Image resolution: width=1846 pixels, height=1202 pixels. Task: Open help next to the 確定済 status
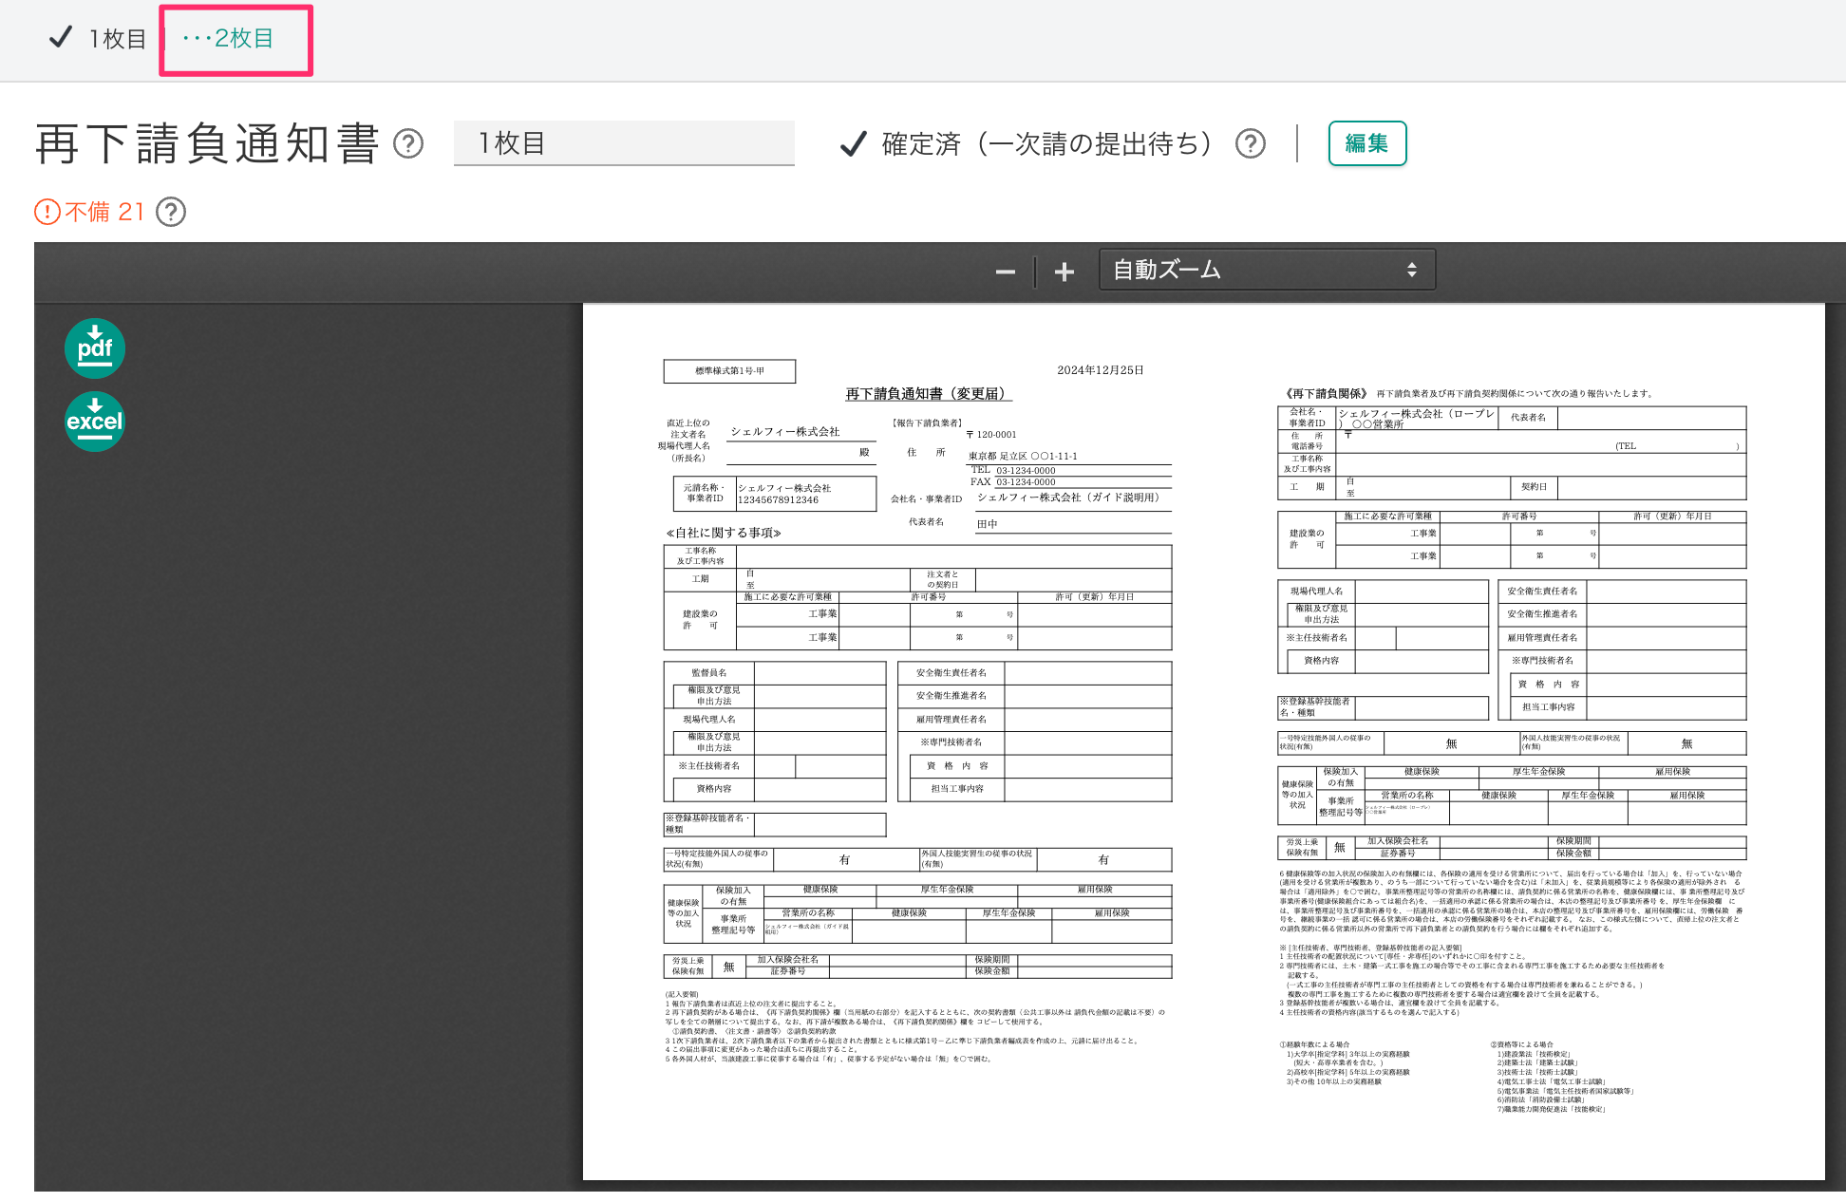(1252, 143)
